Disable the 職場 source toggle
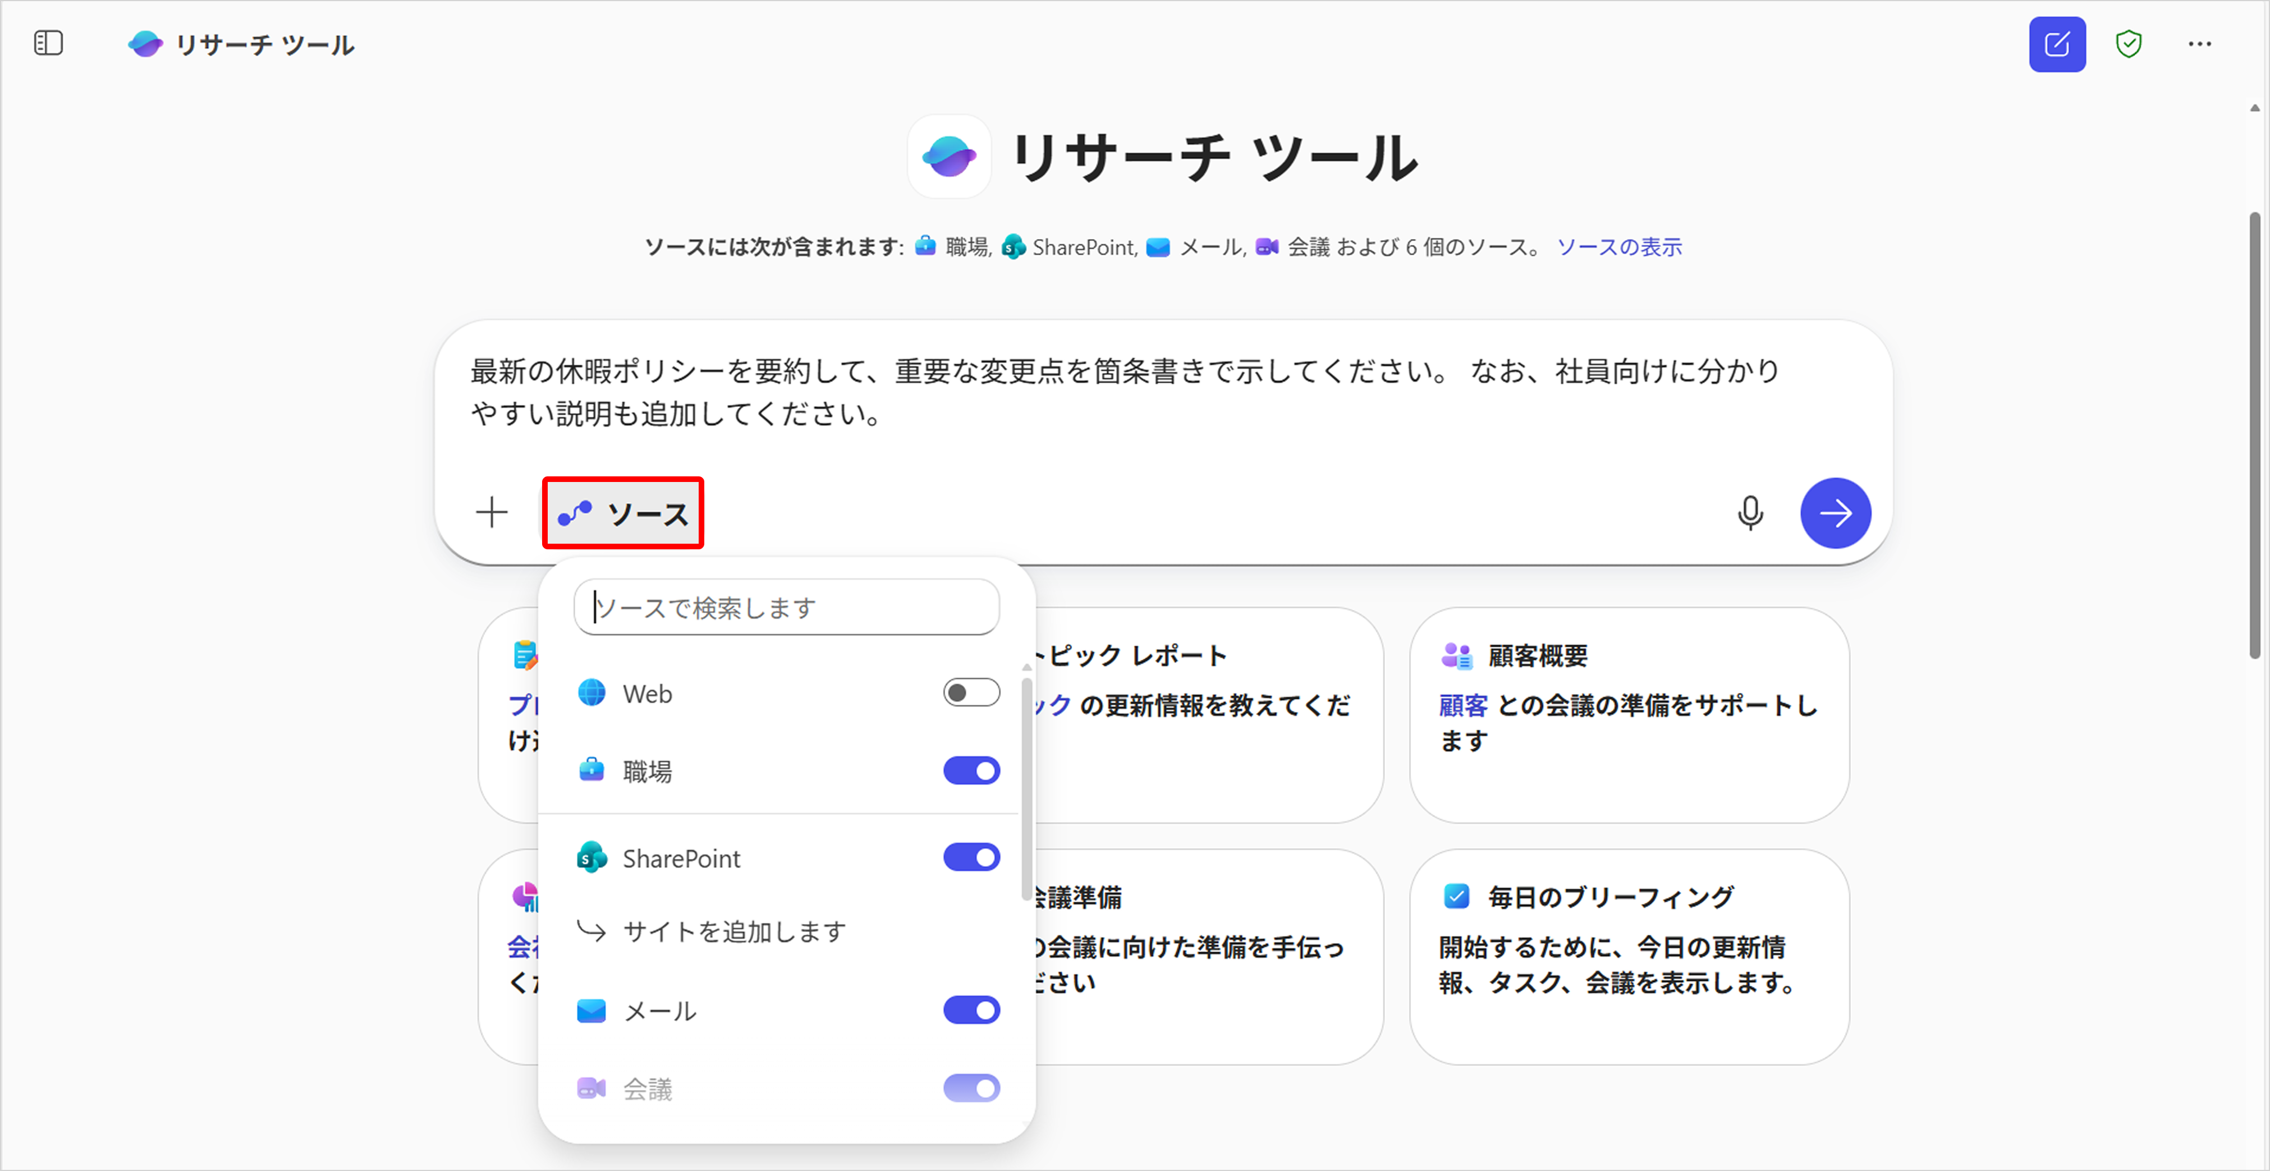The width and height of the screenshot is (2270, 1171). coord(971,771)
